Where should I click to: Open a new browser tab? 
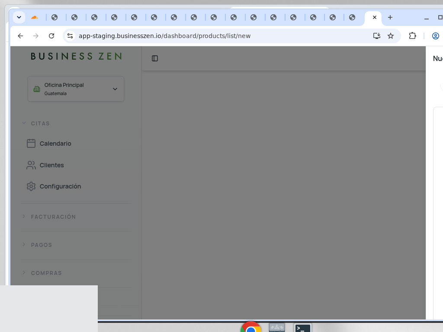390,17
